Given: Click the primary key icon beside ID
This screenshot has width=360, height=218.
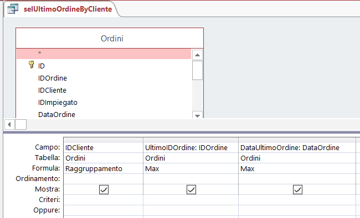Looking at the screenshot, I should tap(31, 65).
